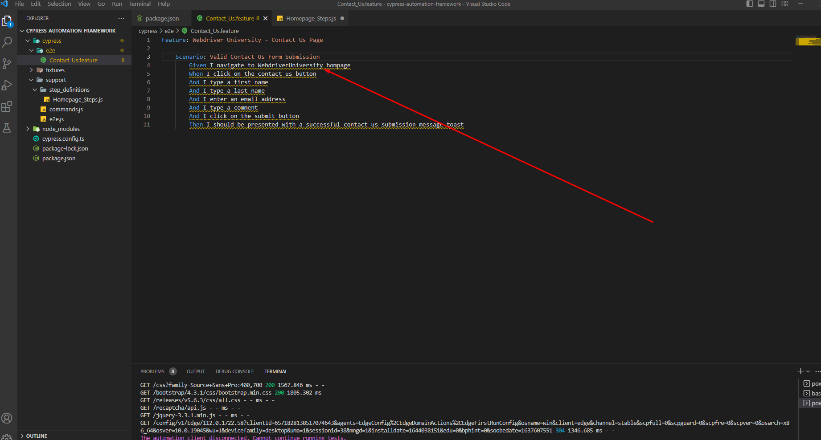Image resolution: width=821 pixels, height=440 pixels.
Task: Toggle primary side bar layout icon
Action: pyautogui.click(x=750, y=4)
